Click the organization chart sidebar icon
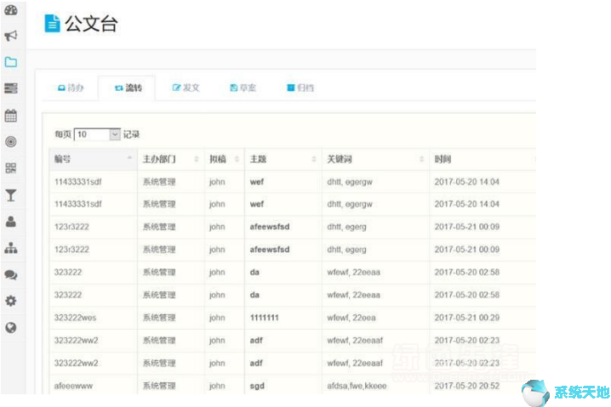 pyautogui.click(x=11, y=248)
